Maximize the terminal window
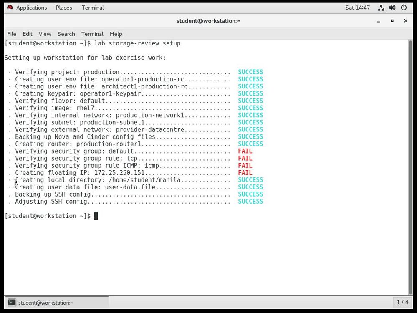Screen dimensions: 417x313 pyautogui.click(x=392, y=21)
